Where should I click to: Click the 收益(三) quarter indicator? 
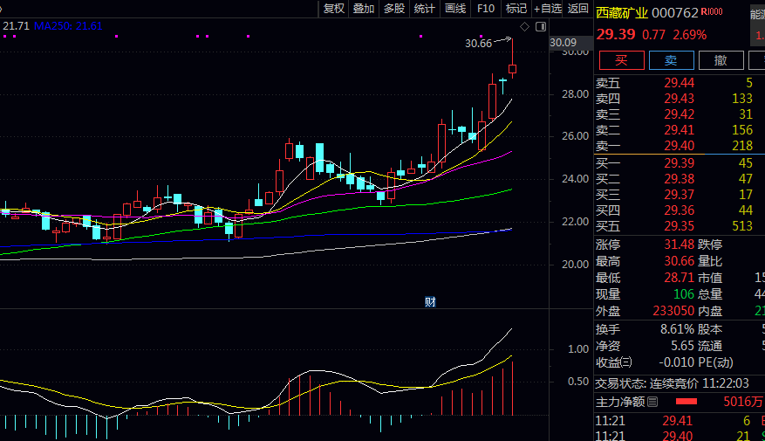[613, 362]
